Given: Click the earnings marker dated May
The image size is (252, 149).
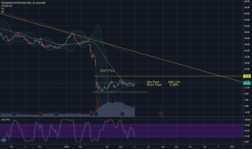Looking at the screenshot, I should click(x=122, y=114).
